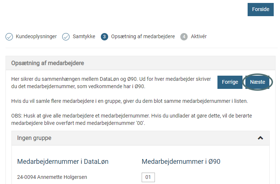Click the Kundeoplysninger checkmark icon

coord(9,37)
